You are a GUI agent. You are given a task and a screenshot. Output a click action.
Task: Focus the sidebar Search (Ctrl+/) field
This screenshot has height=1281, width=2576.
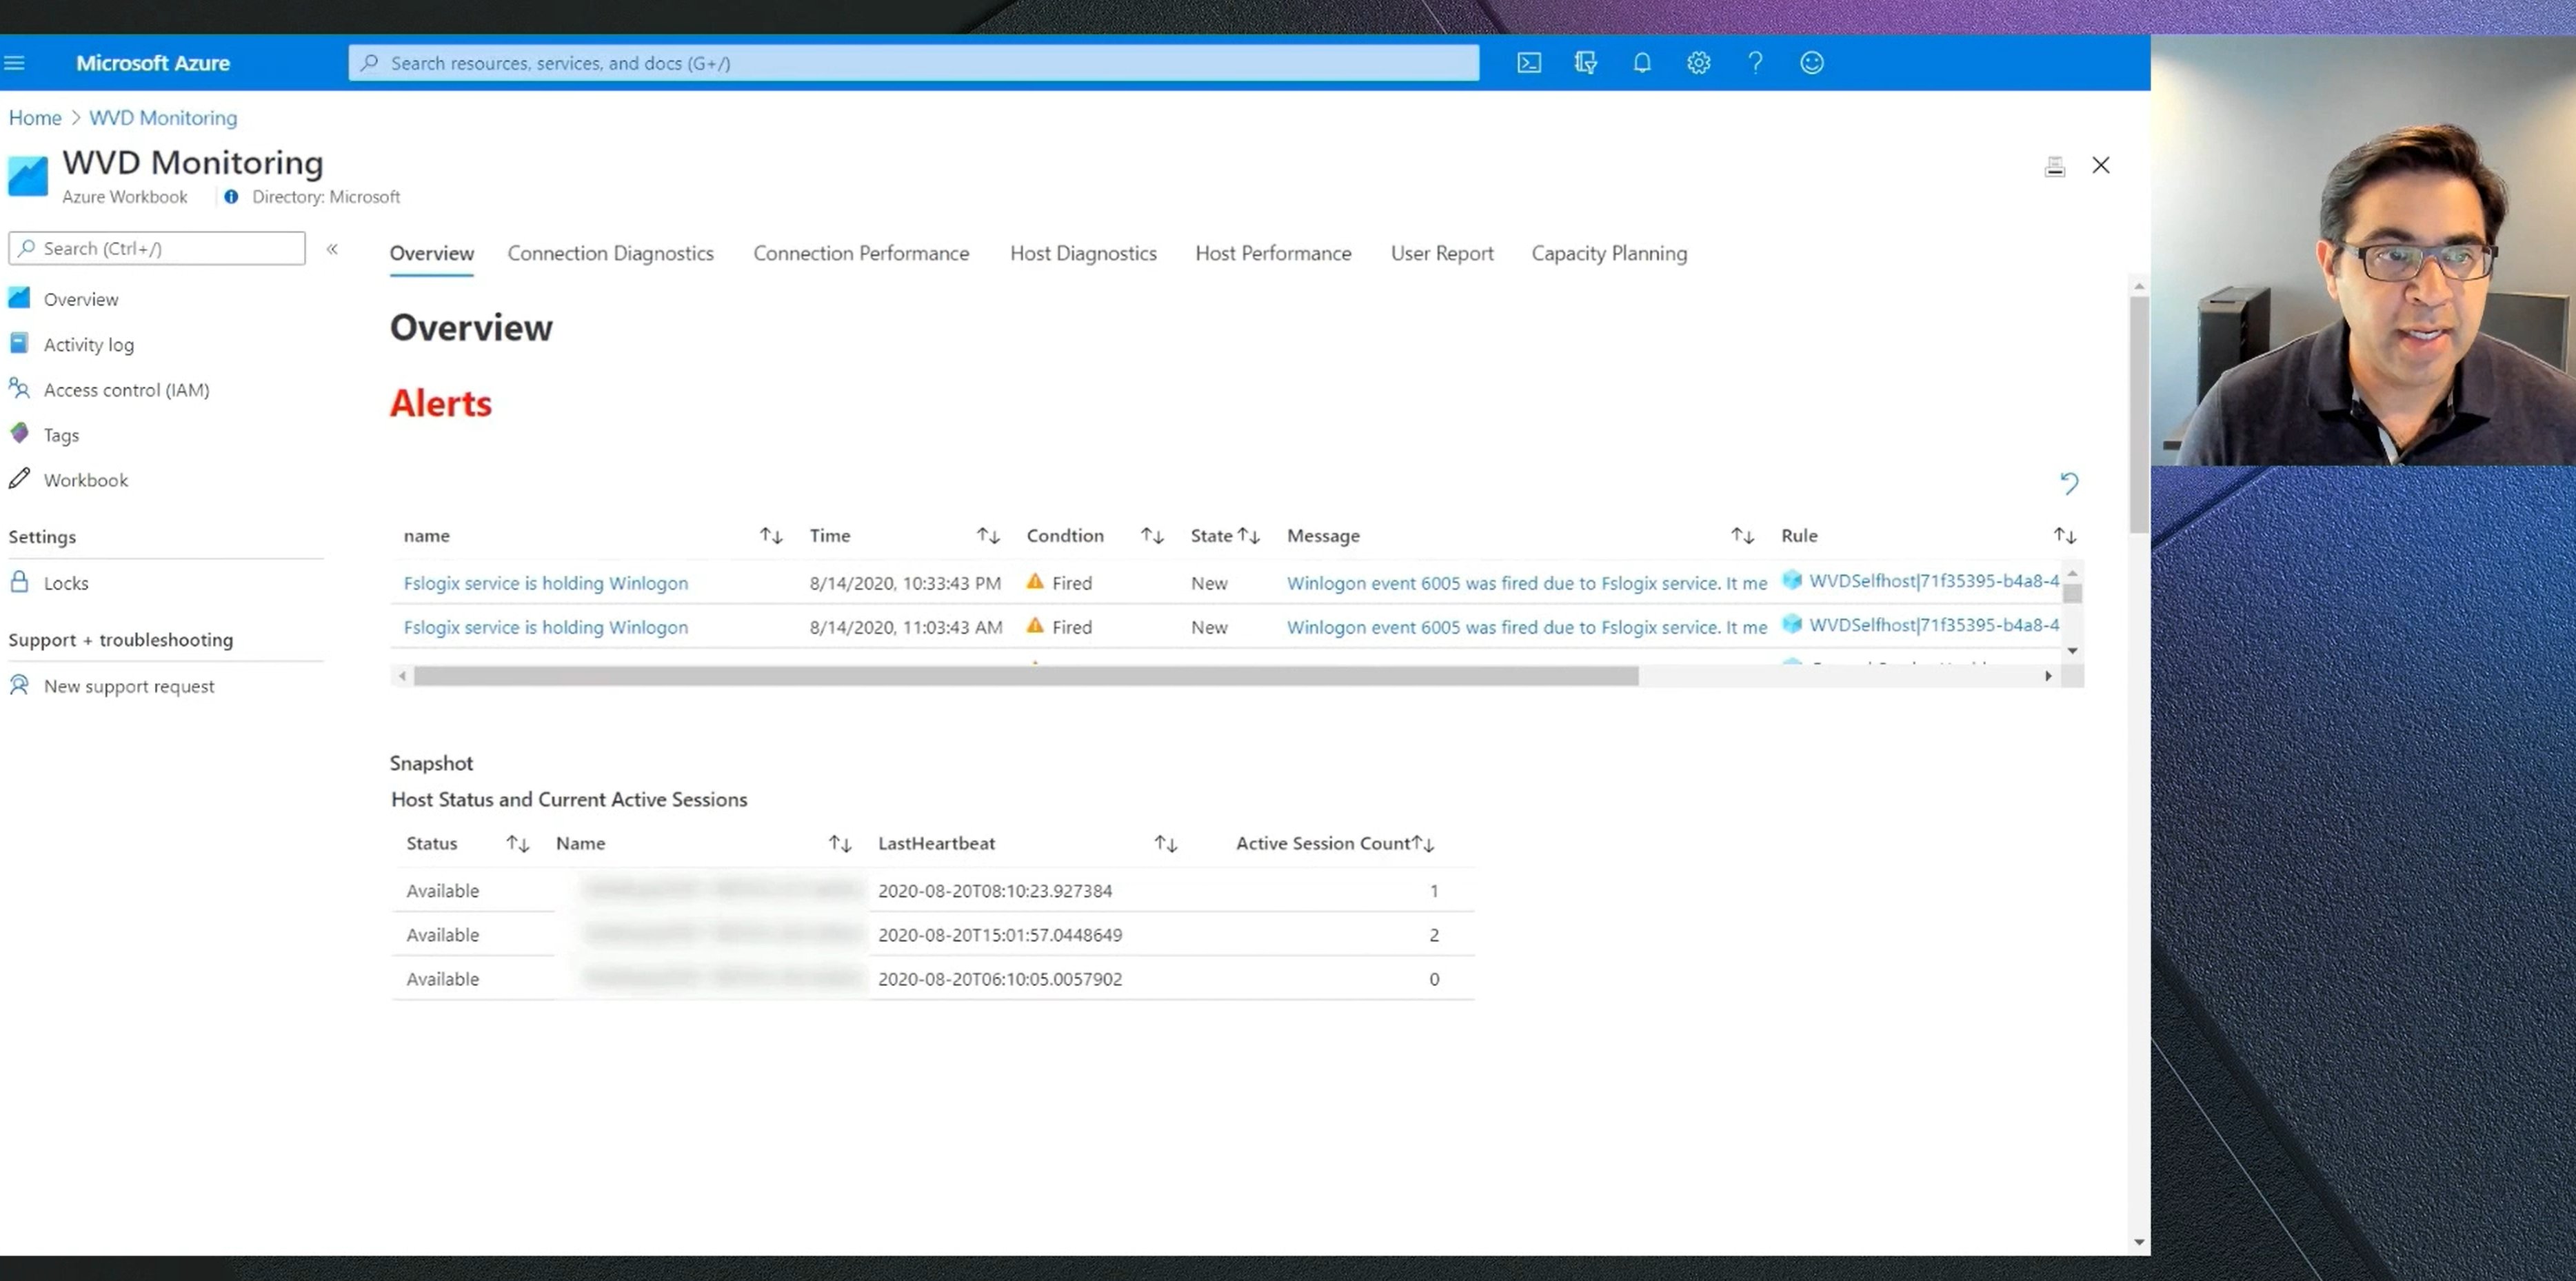pos(157,248)
